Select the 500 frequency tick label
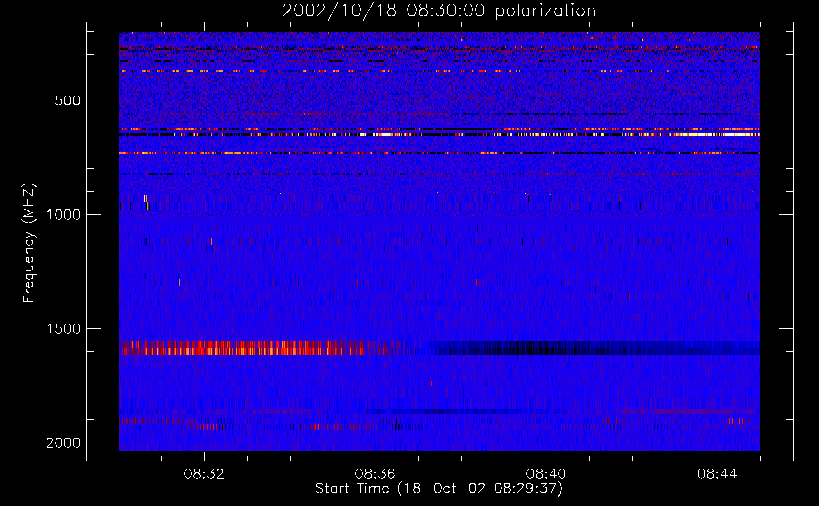This screenshot has width=819, height=506. tap(68, 100)
